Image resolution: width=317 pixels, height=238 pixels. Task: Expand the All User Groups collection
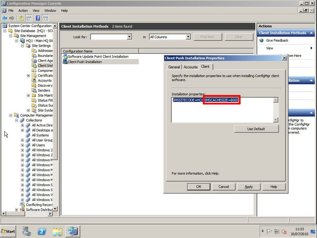[x=23, y=140]
